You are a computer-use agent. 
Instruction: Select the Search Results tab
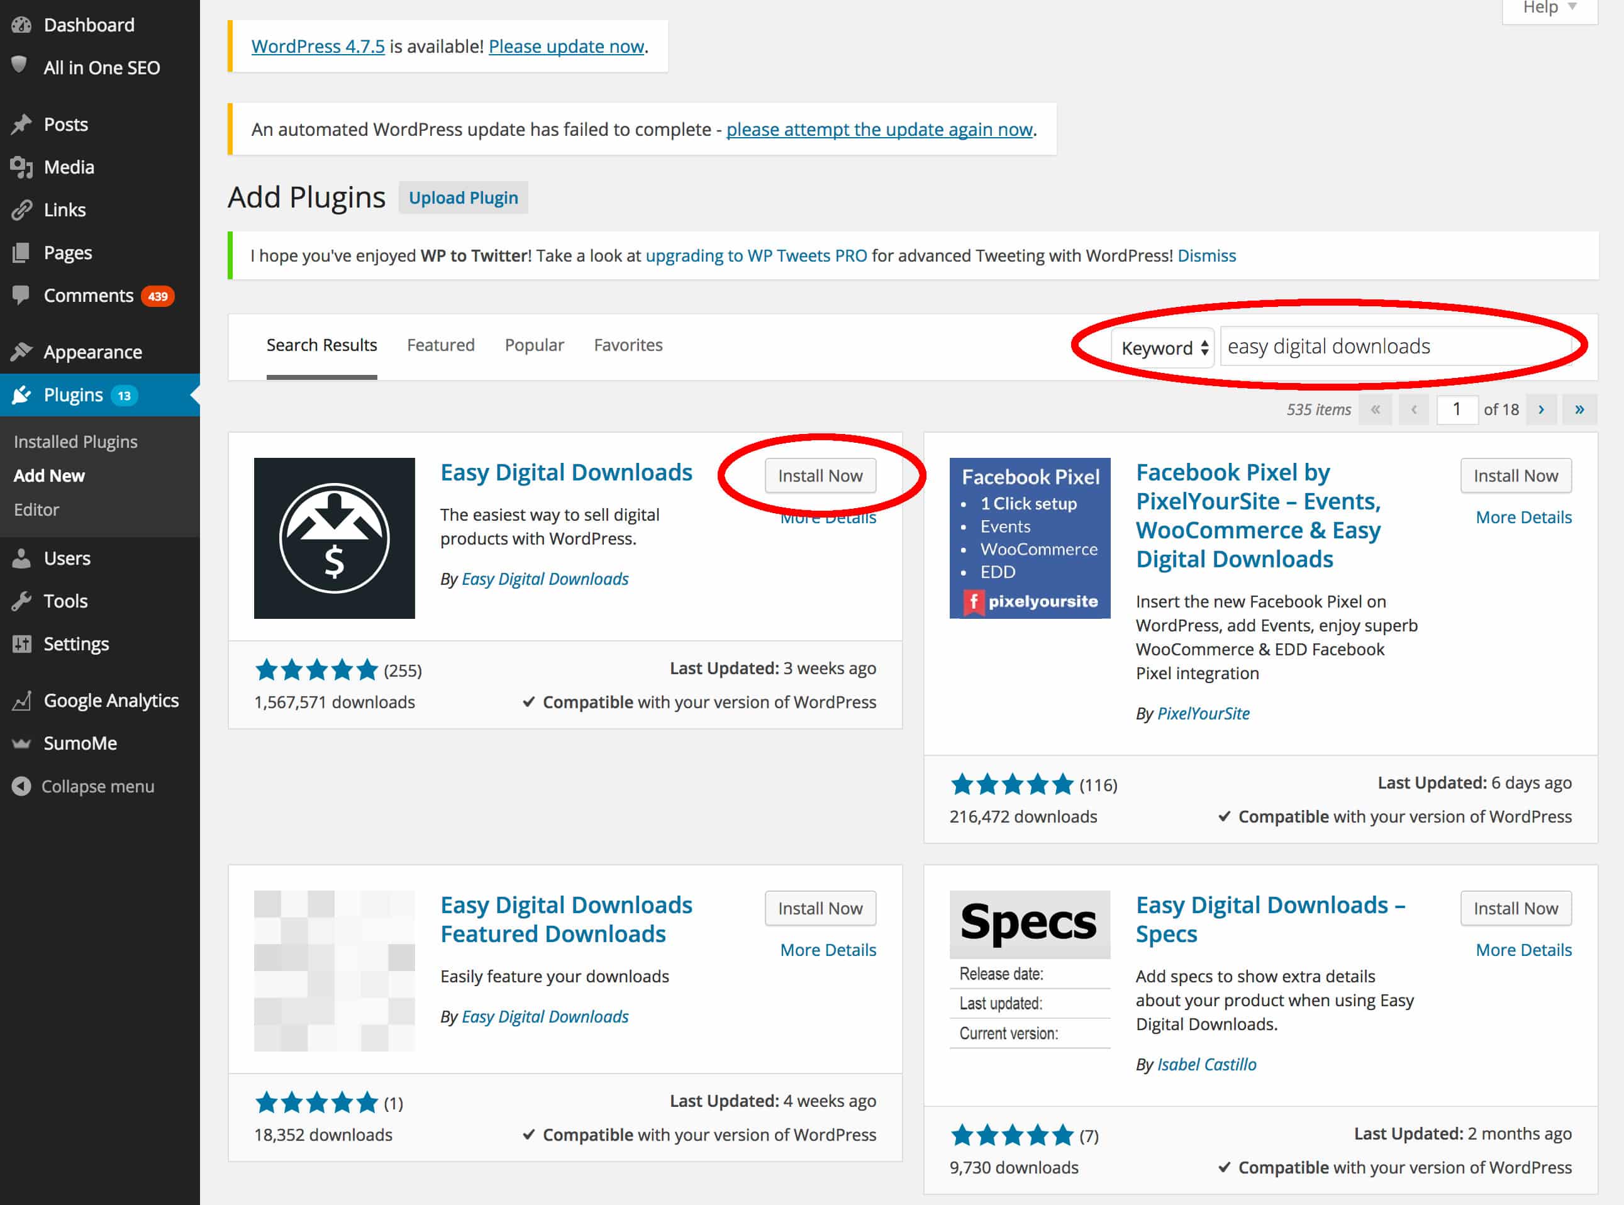(322, 345)
